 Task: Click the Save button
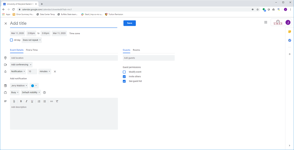point(129,23)
